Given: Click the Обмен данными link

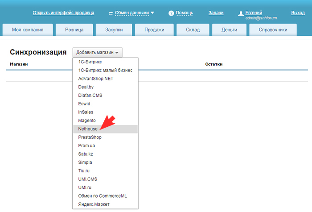Looking at the screenshot, I should [132, 13].
